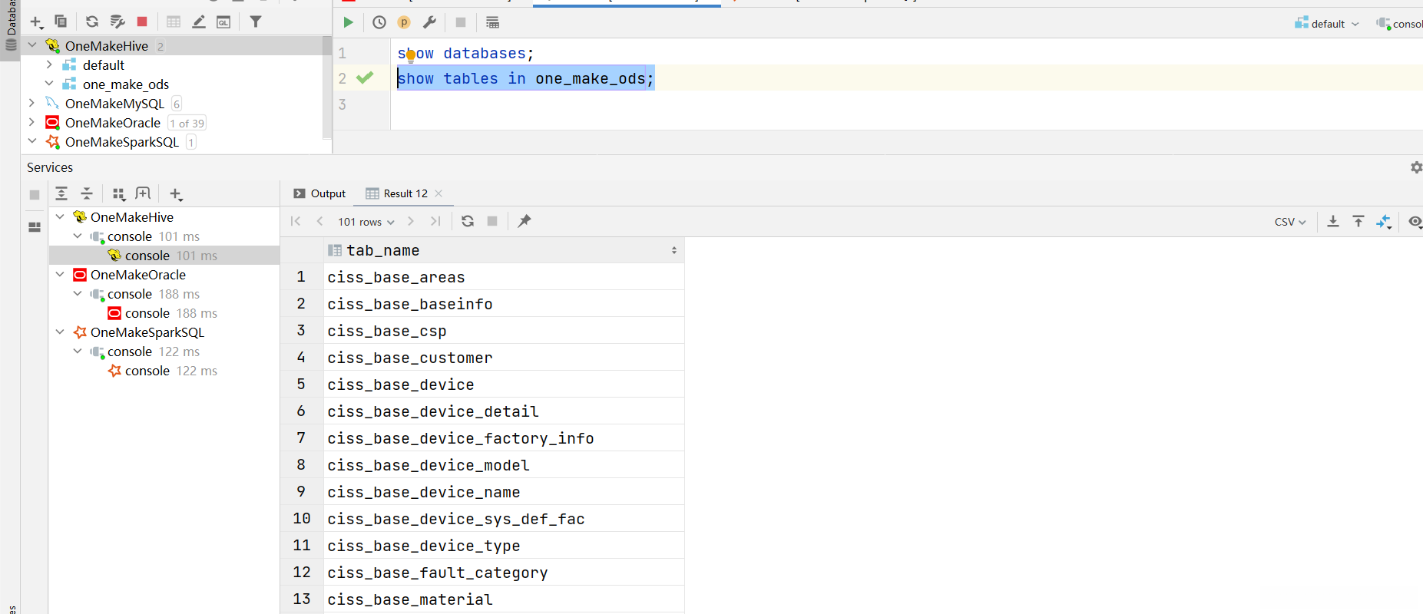Select the OneMakeOracle console in Services
Image resolution: width=1423 pixels, height=614 pixels.
[x=147, y=313]
